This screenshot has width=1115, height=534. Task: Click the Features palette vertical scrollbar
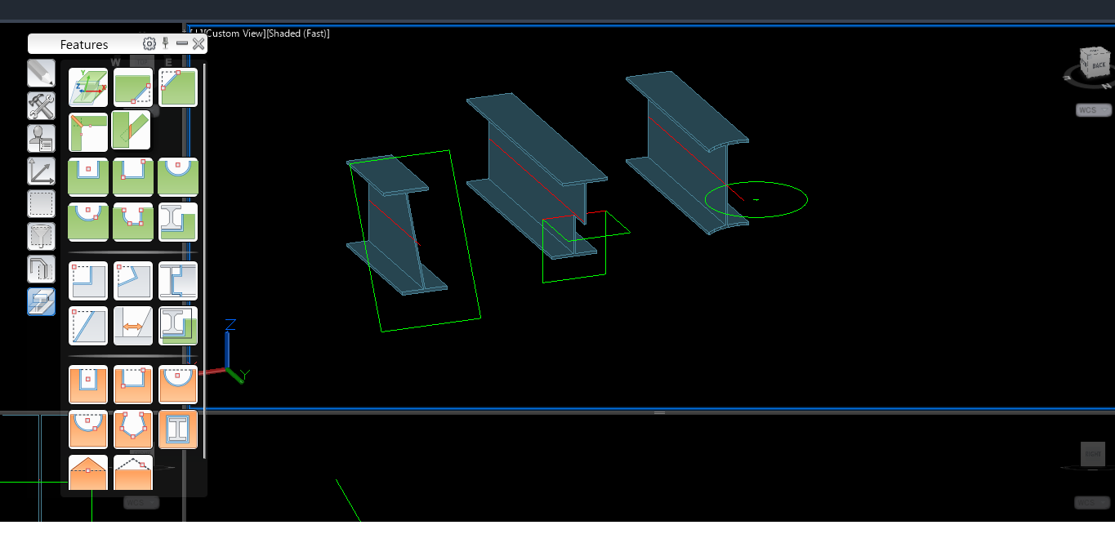pos(204,261)
